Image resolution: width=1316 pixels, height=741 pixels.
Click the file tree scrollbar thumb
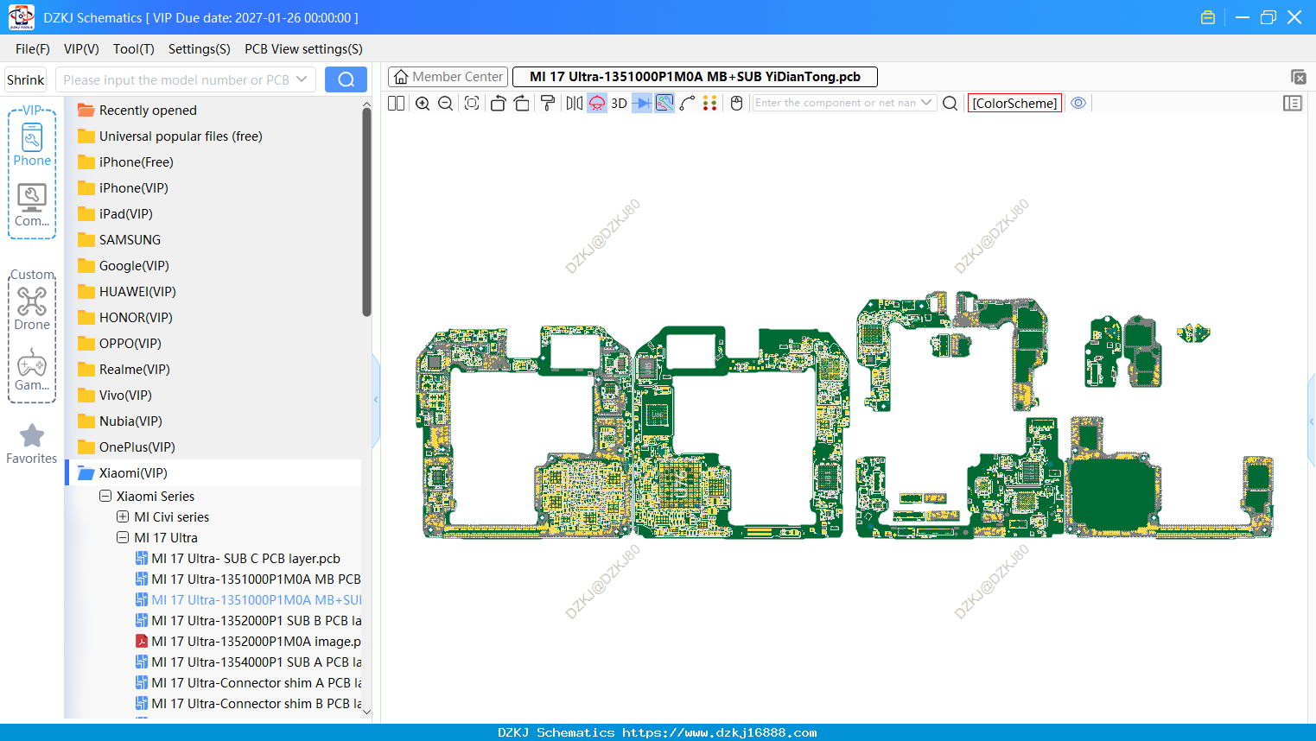click(366, 212)
